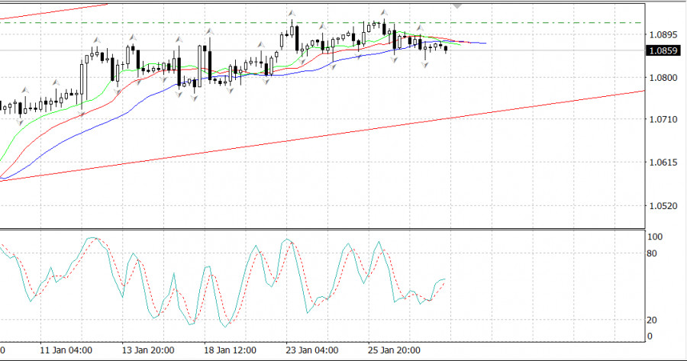The height and width of the screenshot is (361, 687).
Task: Click the 1.0615 price scale label
Action: pos(663,163)
